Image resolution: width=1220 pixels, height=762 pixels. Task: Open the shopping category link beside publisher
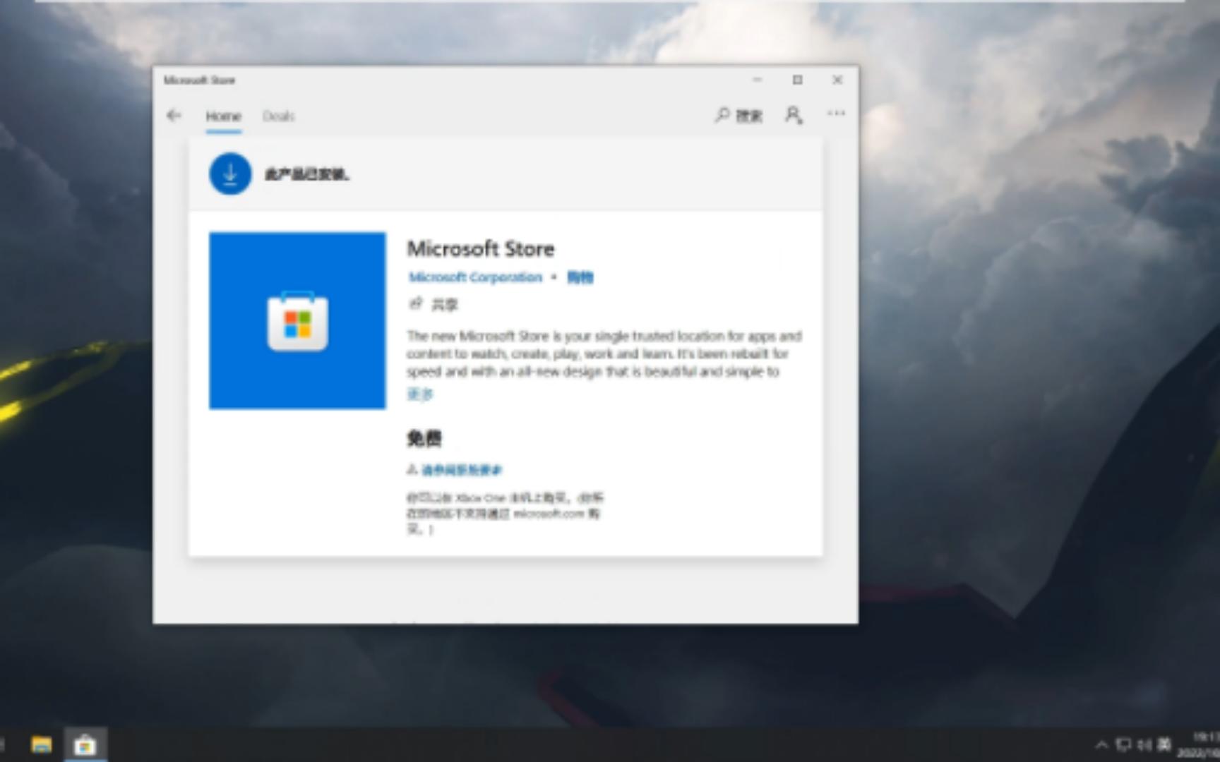(580, 277)
